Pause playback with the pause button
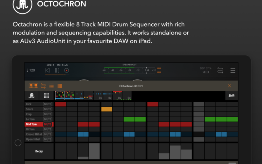262x164 pixels. tap(57, 71)
